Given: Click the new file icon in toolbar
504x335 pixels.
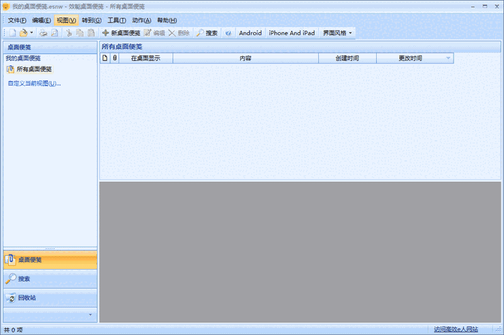Looking at the screenshot, I should click(x=13, y=33).
